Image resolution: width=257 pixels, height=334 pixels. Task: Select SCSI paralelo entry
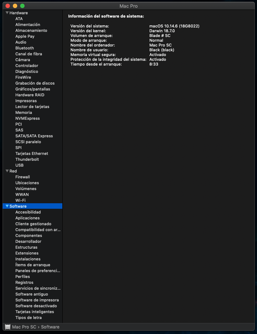coord(28,142)
